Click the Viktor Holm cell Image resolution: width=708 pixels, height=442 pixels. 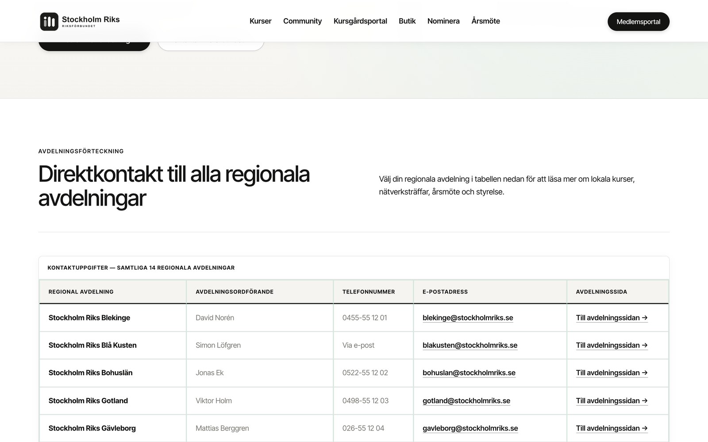click(x=260, y=401)
